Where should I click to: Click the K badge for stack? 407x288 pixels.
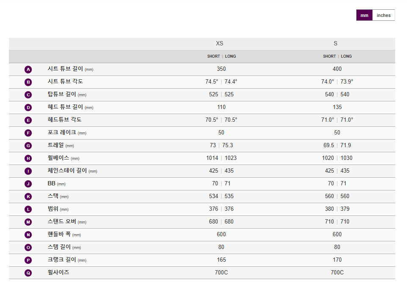(x=28, y=197)
